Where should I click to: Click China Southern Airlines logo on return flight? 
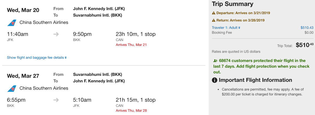point(12,88)
